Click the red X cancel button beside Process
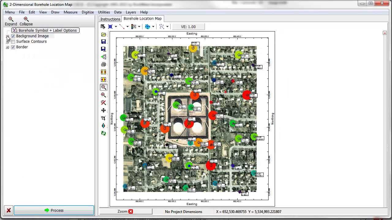 point(9,210)
